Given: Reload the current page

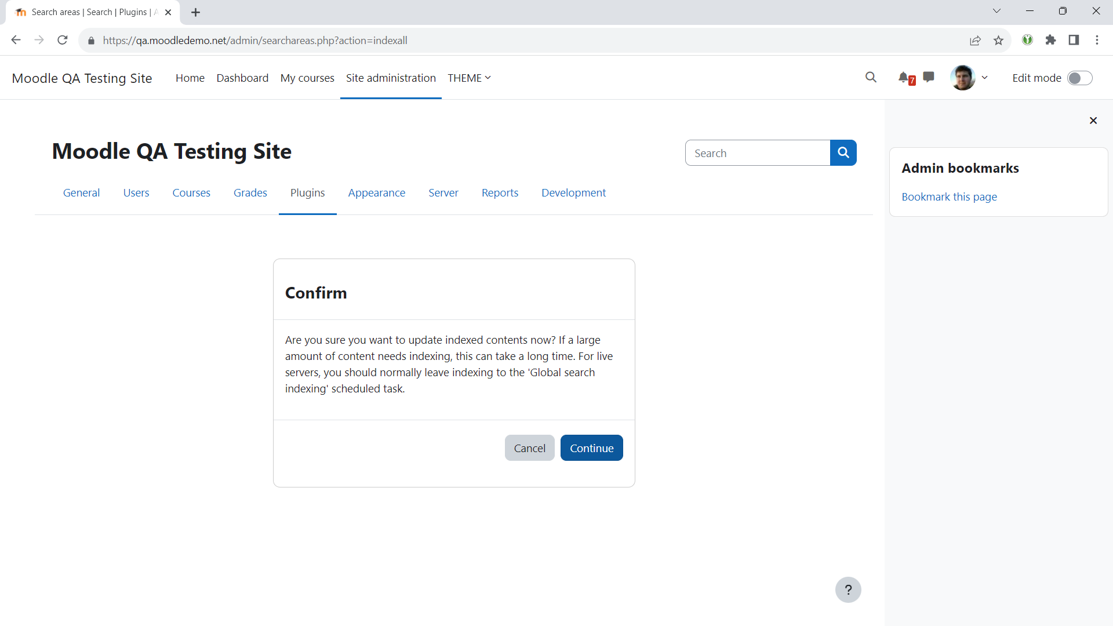Looking at the screenshot, I should [63, 40].
